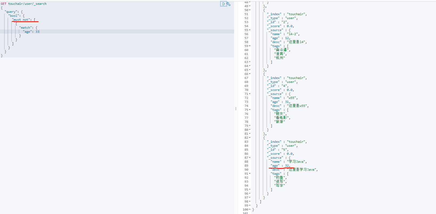Collapse the tags array at line 75

(x=250, y=110)
